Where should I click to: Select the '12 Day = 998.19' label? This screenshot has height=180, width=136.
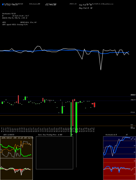(x=11, y=5)
